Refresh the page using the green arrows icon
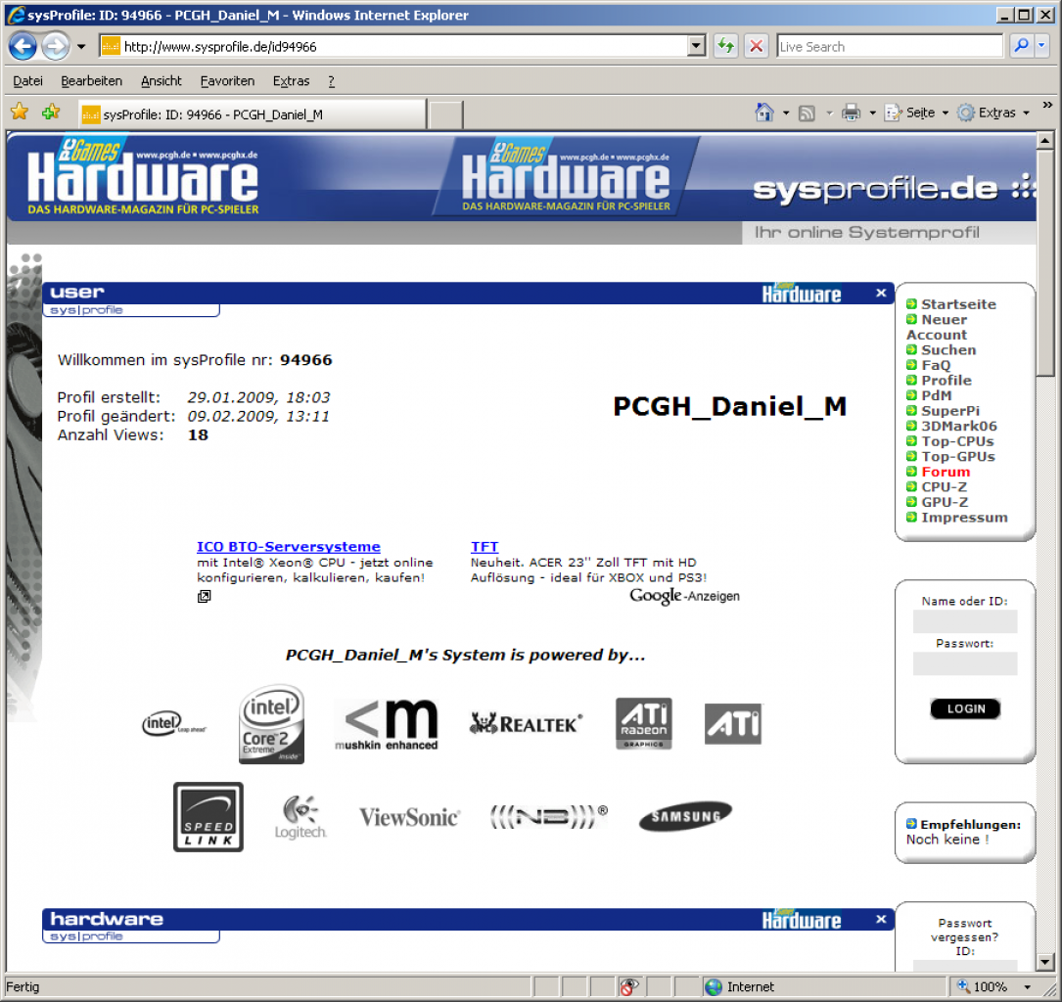Viewport: 1062px width, 1002px height. (x=726, y=46)
